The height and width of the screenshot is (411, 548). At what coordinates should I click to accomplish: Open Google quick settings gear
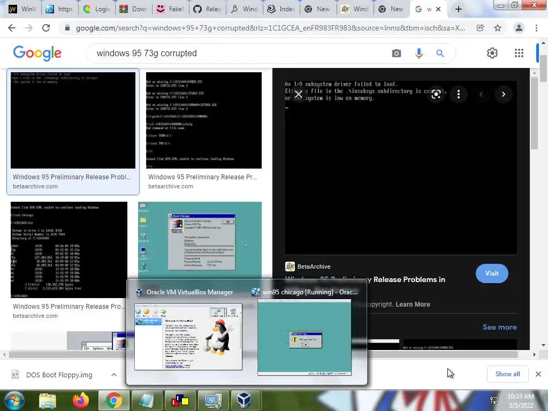(492, 53)
